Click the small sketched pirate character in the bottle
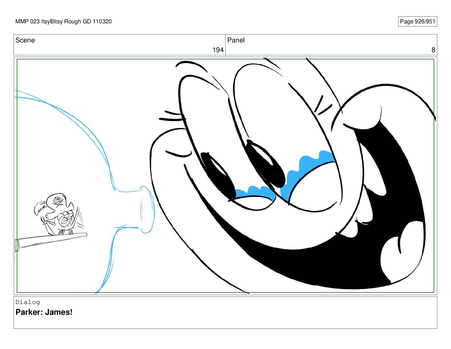The image size is (451, 349). click(59, 214)
